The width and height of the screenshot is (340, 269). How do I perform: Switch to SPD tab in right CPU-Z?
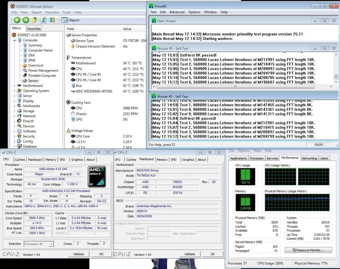point(173,160)
